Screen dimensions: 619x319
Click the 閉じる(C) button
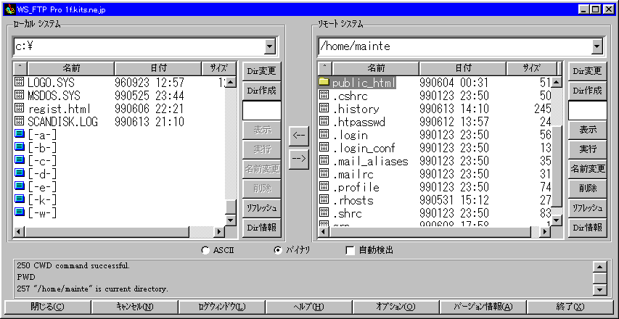point(47,307)
